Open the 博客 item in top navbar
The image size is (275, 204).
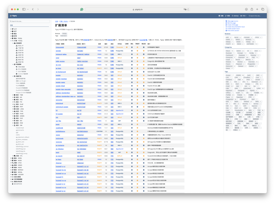(x=227, y=16)
